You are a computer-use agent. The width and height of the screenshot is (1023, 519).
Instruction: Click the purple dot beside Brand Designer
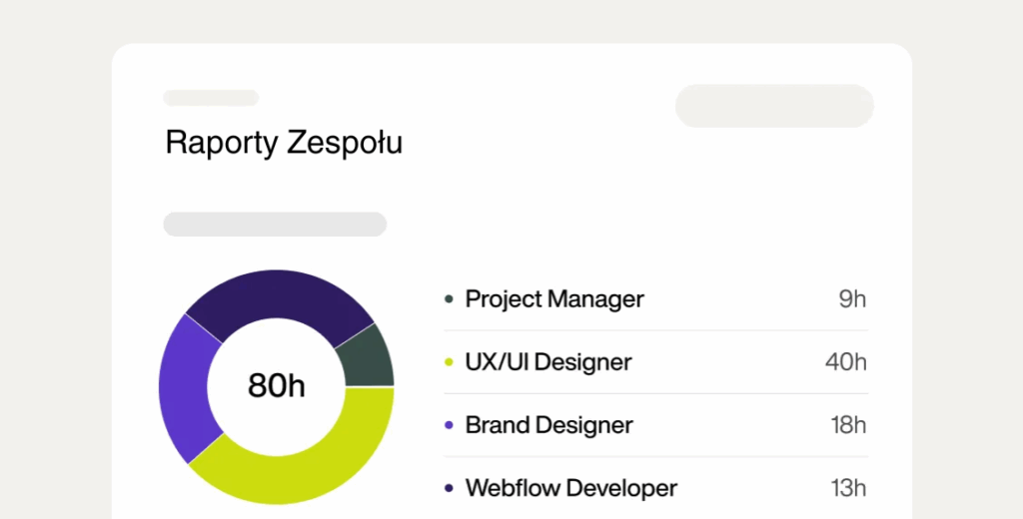point(450,425)
